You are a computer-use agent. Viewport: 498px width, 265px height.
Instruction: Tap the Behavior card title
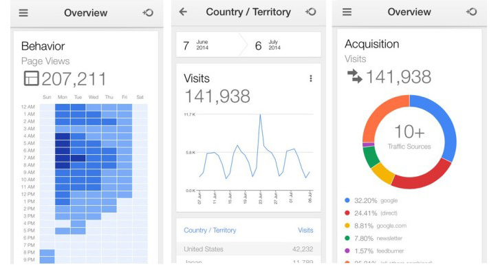coord(43,46)
